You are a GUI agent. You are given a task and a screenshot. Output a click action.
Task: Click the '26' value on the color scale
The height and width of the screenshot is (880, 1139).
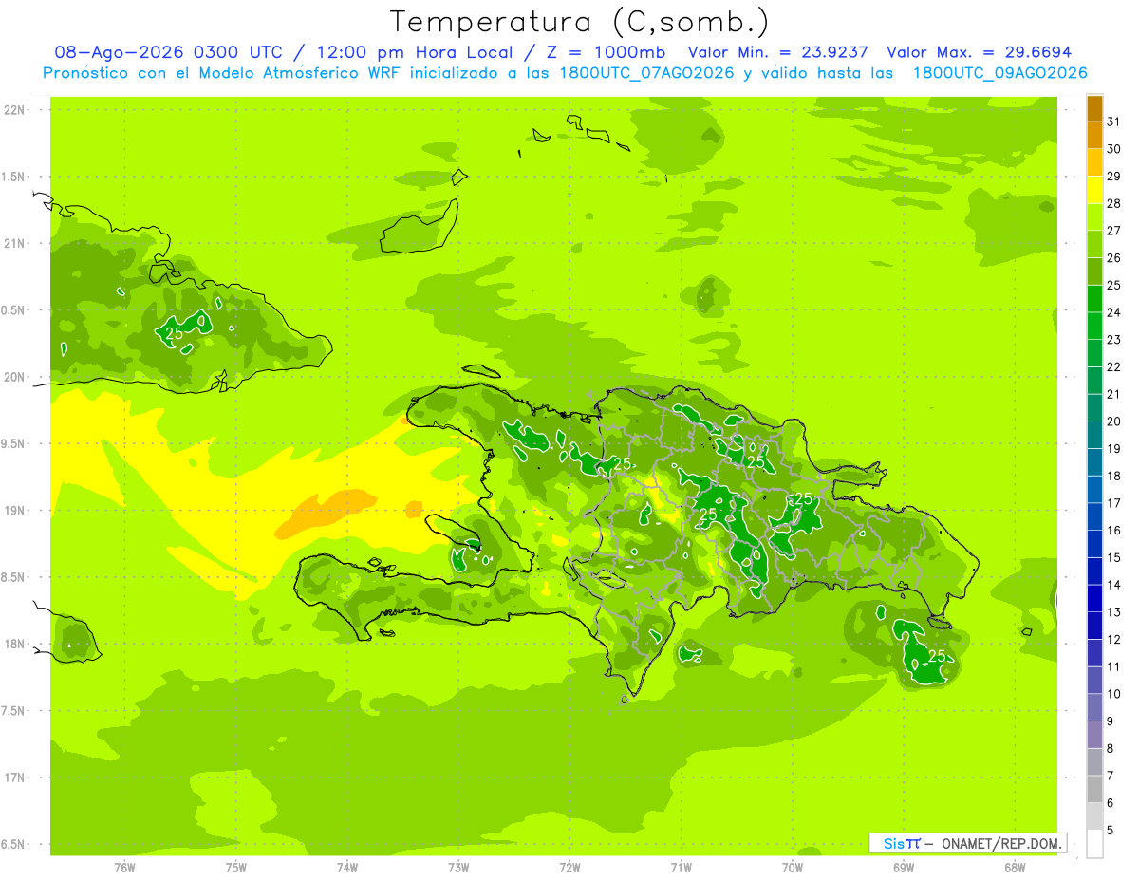click(x=1113, y=258)
